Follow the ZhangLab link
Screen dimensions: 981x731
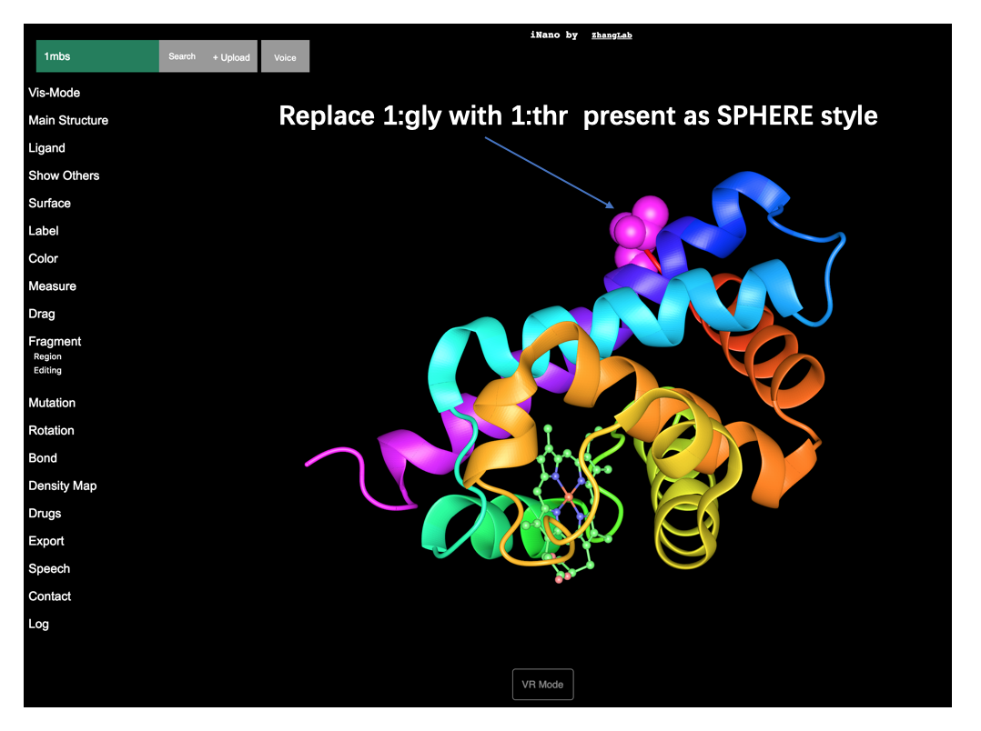coord(612,35)
